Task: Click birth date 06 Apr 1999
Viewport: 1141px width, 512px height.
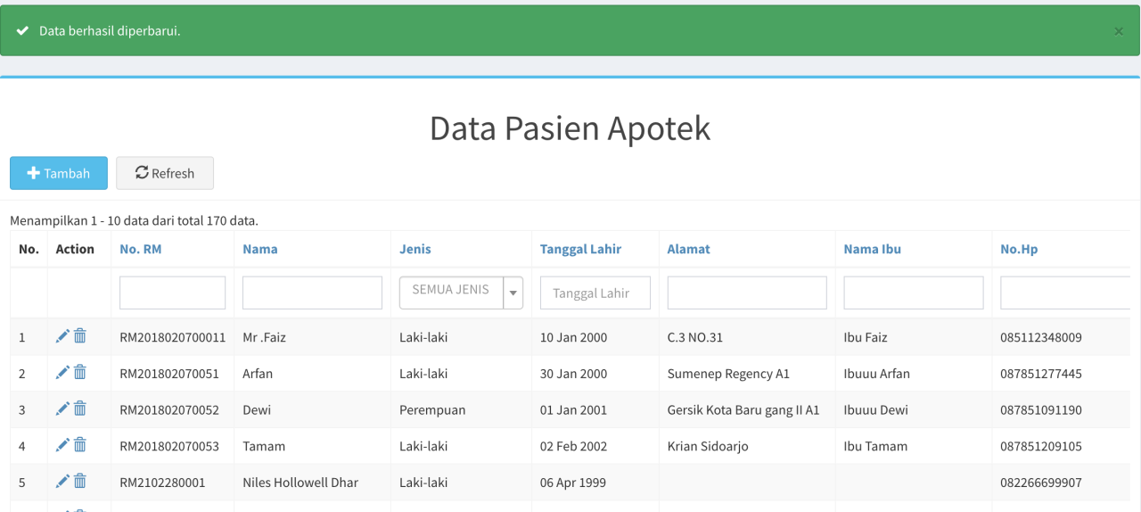Action: (573, 483)
